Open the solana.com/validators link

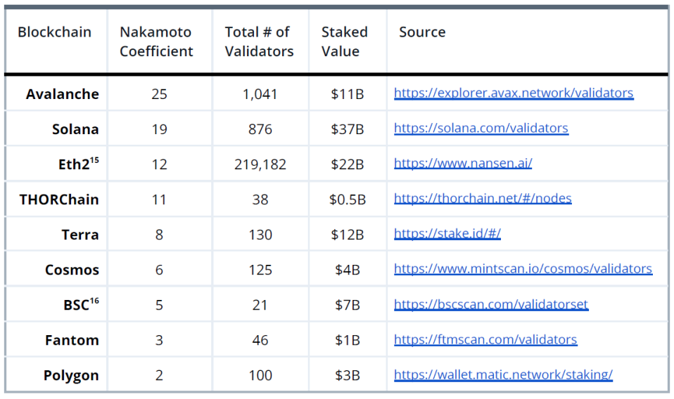tap(481, 129)
